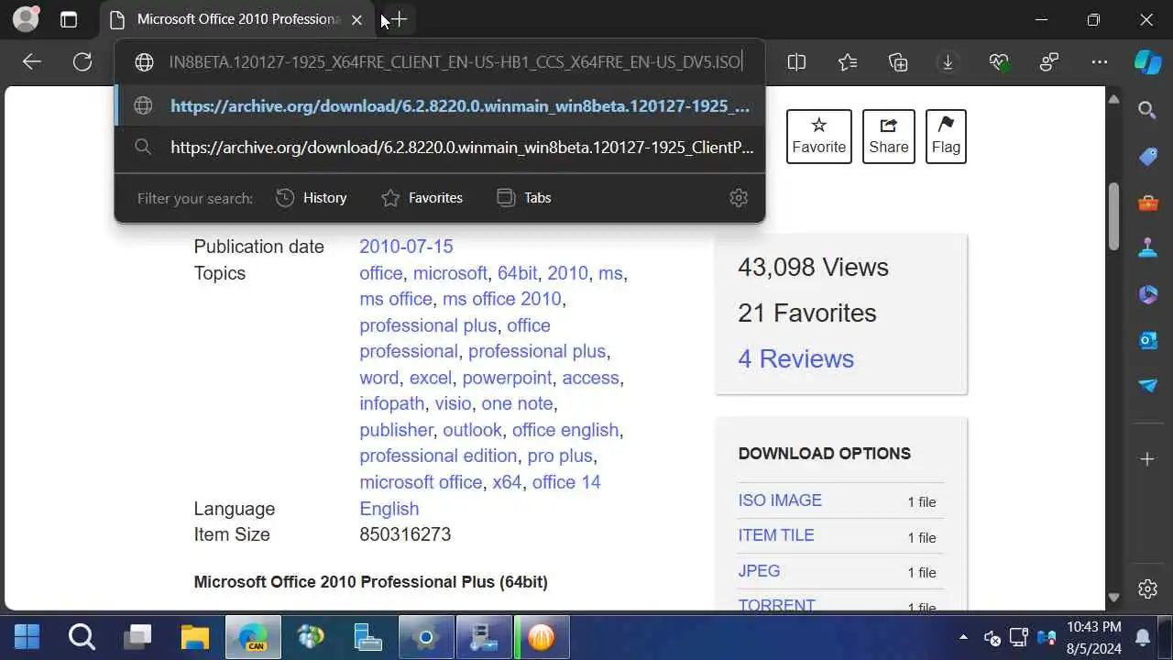The height and width of the screenshot is (660, 1173).
Task: Go back with the back arrow
Action: [32, 61]
